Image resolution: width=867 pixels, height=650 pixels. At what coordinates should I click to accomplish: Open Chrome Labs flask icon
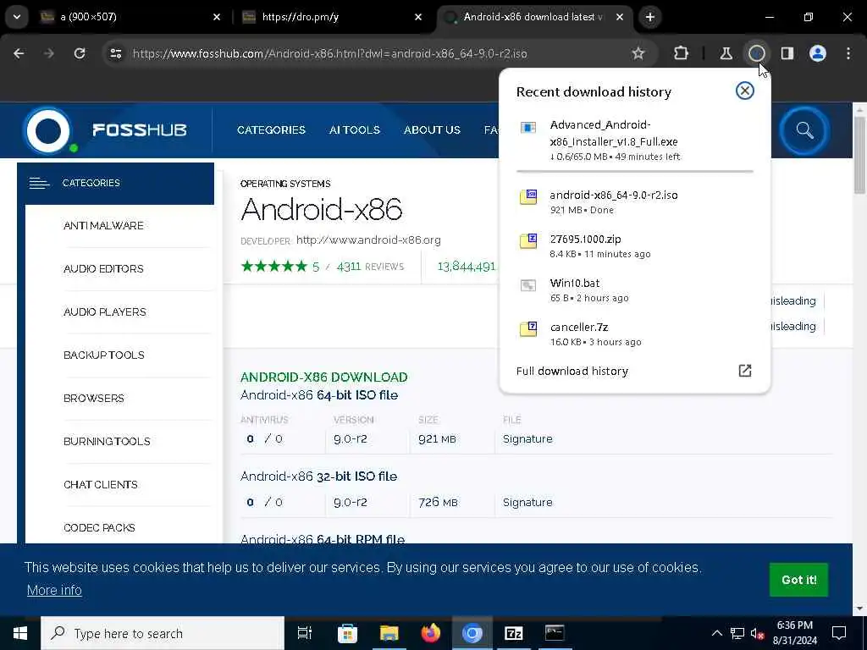point(726,53)
